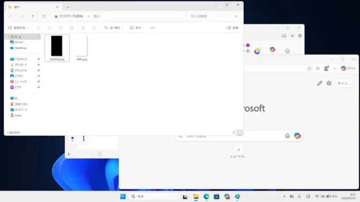Add page to favorites star in Edge
This screenshot has width=360, height=202.
(309, 68)
